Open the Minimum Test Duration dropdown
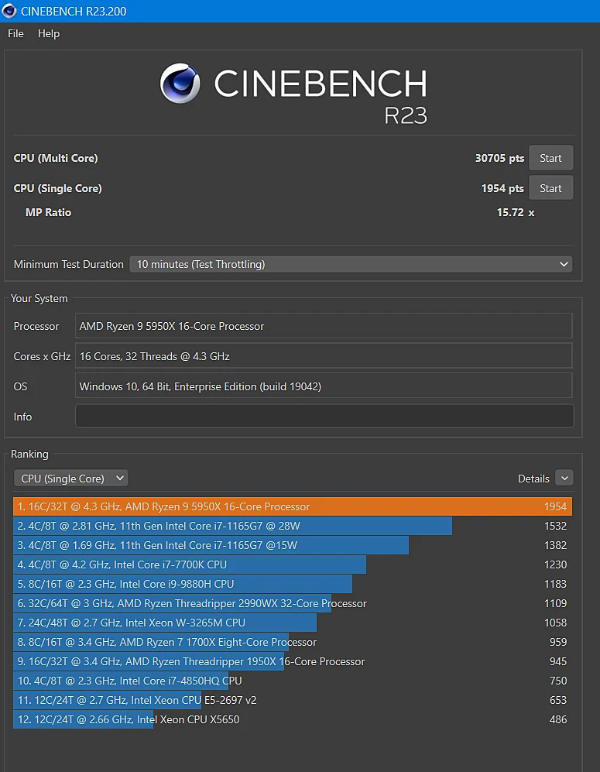Viewport: 600px width, 772px height. tap(351, 264)
